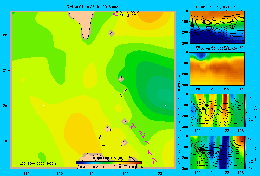Click longitude label 120 below the main map
This screenshot has height=176, width=260.
(x=60, y=173)
